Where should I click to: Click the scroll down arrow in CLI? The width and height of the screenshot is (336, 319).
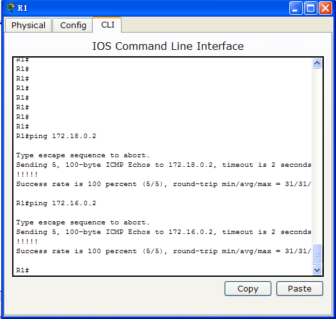pos(317,270)
